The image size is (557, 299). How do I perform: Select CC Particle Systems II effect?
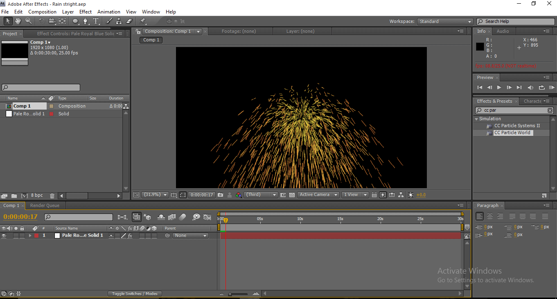click(x=517, y=126)
